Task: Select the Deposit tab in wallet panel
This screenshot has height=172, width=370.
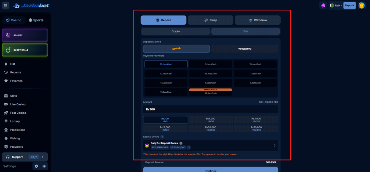Action: point(164,20)
